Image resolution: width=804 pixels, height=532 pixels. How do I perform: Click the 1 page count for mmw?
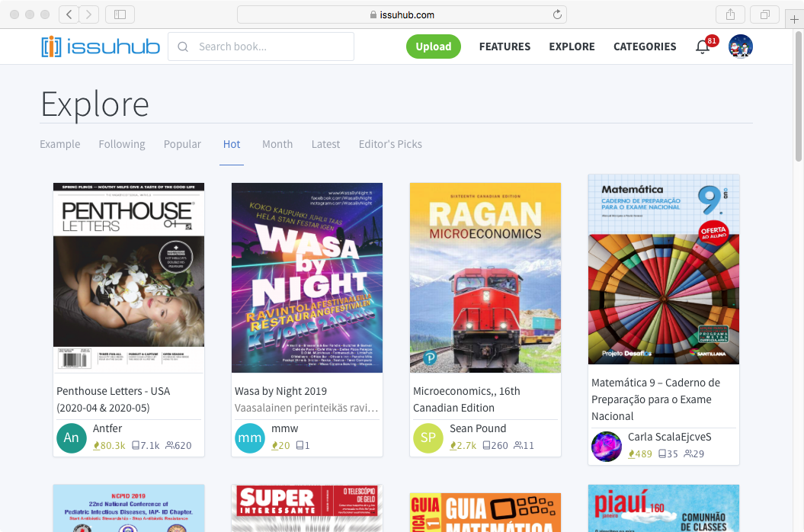[x=303, y=445]
